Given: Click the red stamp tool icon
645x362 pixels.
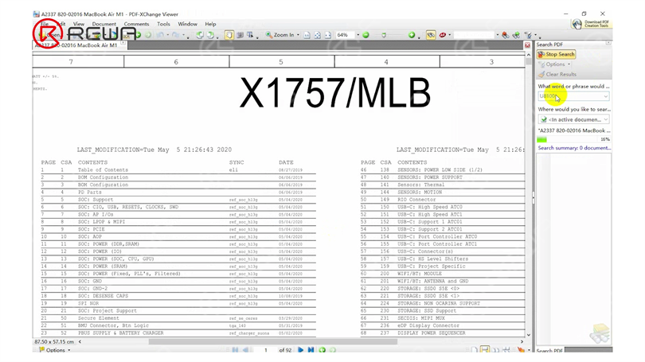Looking at the screenshot, I should click(443, 35).
